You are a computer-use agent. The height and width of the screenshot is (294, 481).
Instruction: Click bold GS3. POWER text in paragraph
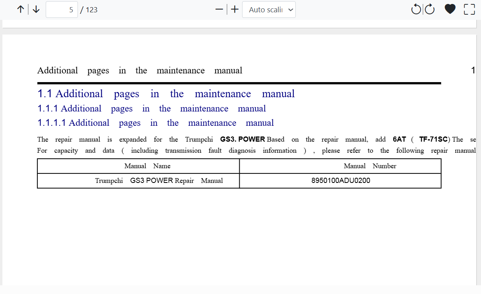[x=242, y=139]
